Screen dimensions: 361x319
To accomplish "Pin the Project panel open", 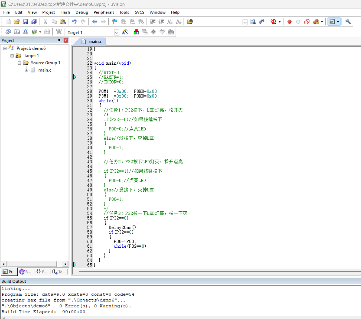I will pos(59,40).
